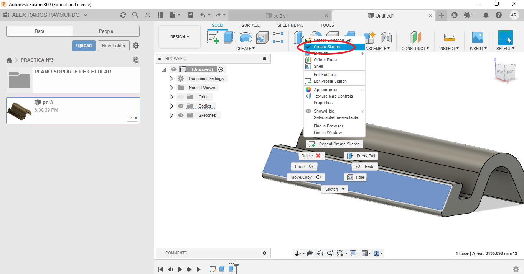The image size is (524, 274).
Task: Click the Upload button
Action: tap(84, 46)
